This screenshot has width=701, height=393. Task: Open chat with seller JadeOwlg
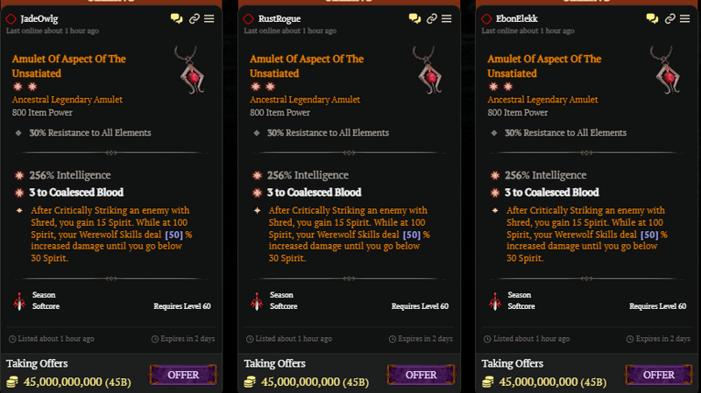177,18
